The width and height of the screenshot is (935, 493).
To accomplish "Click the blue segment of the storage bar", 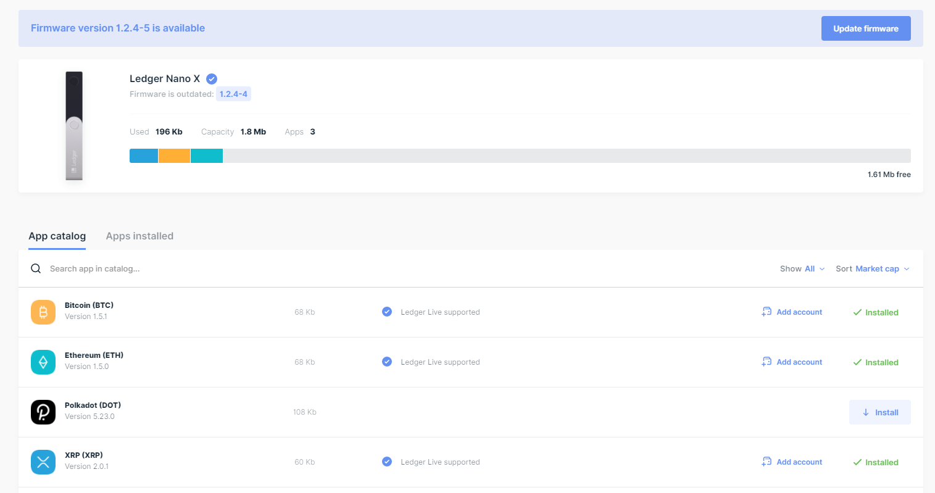I will click(144, 155).
